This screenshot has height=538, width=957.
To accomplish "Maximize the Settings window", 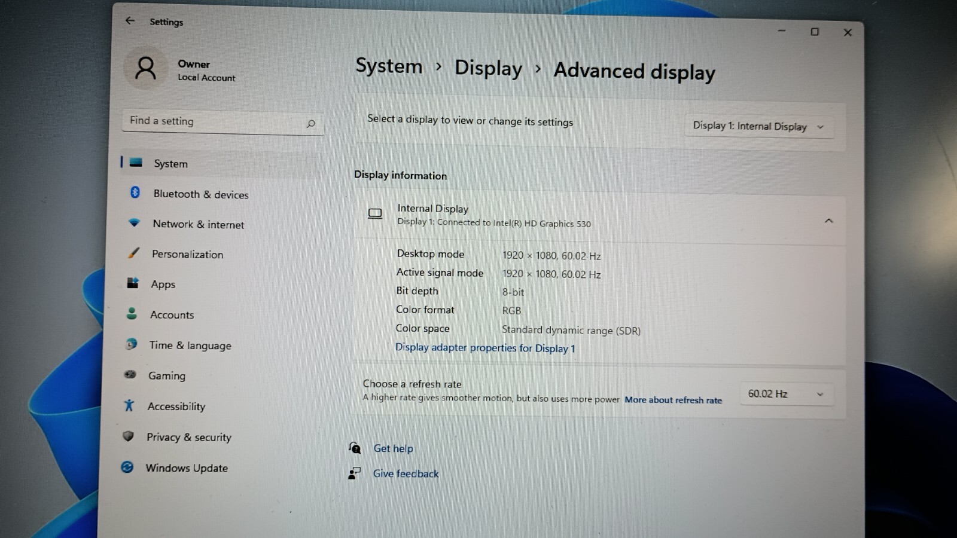I will click(x=815, y=32).
